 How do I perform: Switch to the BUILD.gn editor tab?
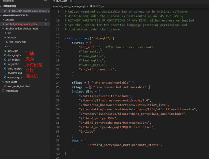pos(61,1)
